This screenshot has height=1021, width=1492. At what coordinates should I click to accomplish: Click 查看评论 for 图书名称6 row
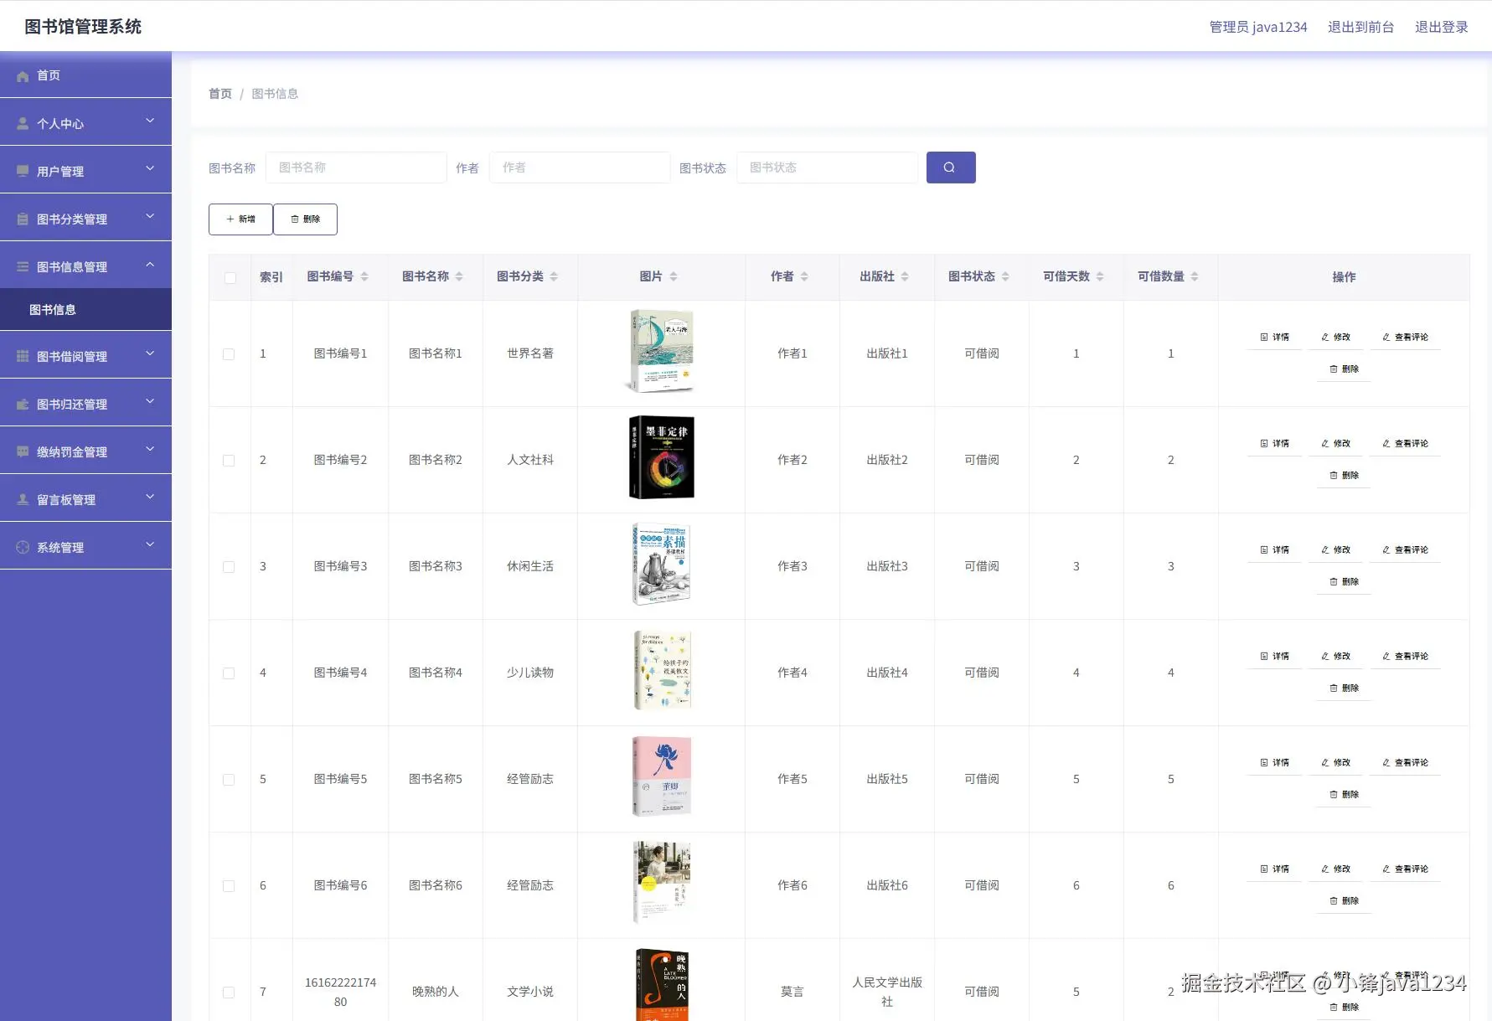pyautogui.click(x=1406, y=869)
